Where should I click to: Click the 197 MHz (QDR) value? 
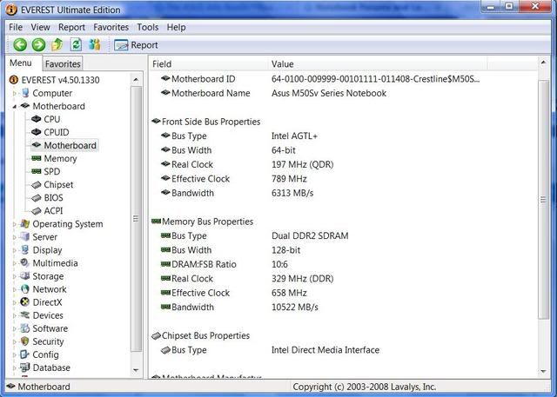[302, 164]
